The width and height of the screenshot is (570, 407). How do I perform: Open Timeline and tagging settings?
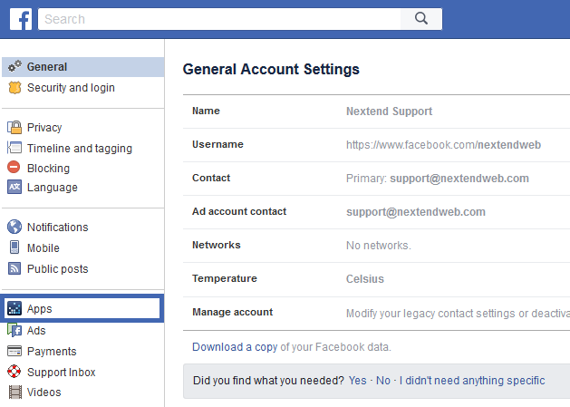[79, 149]
